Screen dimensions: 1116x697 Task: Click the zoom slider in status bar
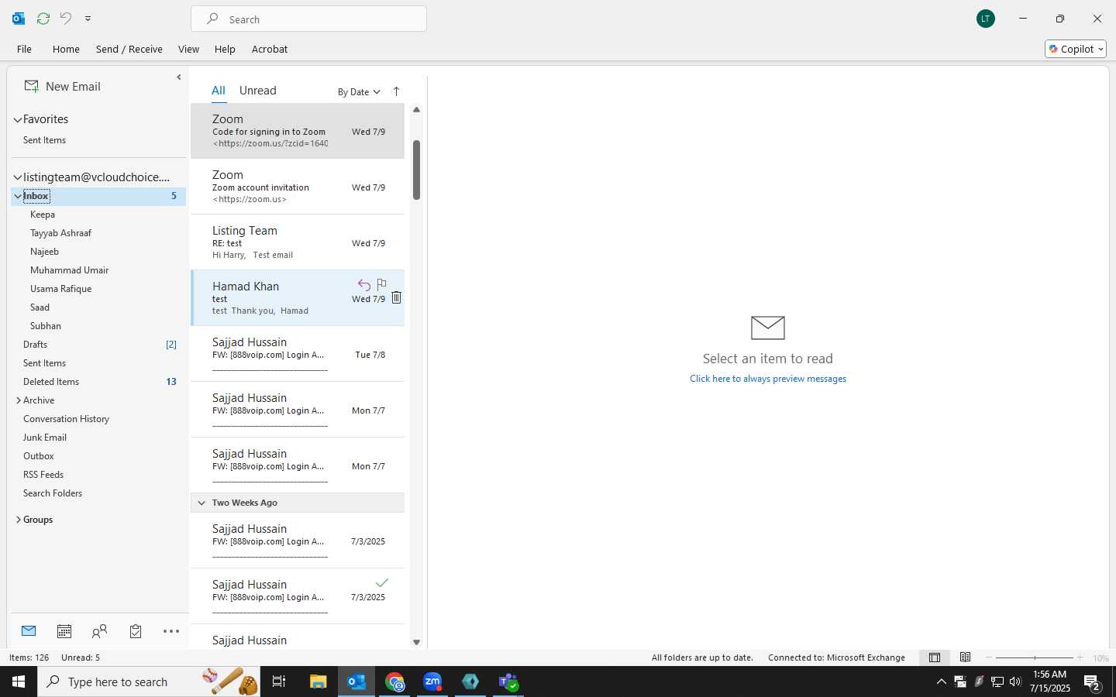pyautogui.click(x=1035, y=658)
